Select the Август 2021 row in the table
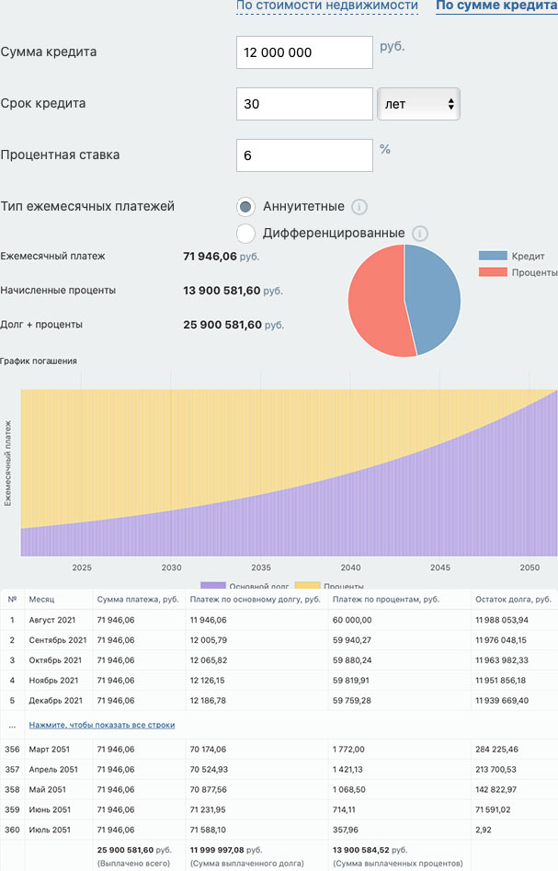This screenshot has width=558, height=871. click(59, 621)
